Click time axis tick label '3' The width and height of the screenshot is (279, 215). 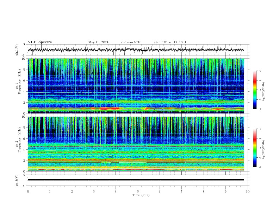(x=94, y=191)
